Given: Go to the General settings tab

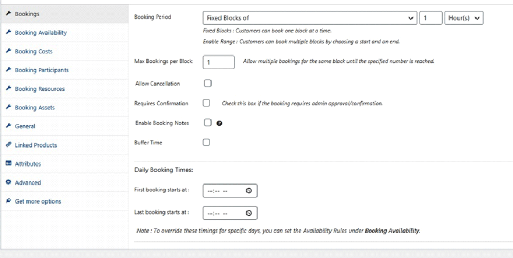Looking at the screenshot, I should point(25,126).
